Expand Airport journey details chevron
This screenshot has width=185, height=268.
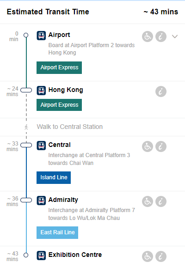coord(175,37)
